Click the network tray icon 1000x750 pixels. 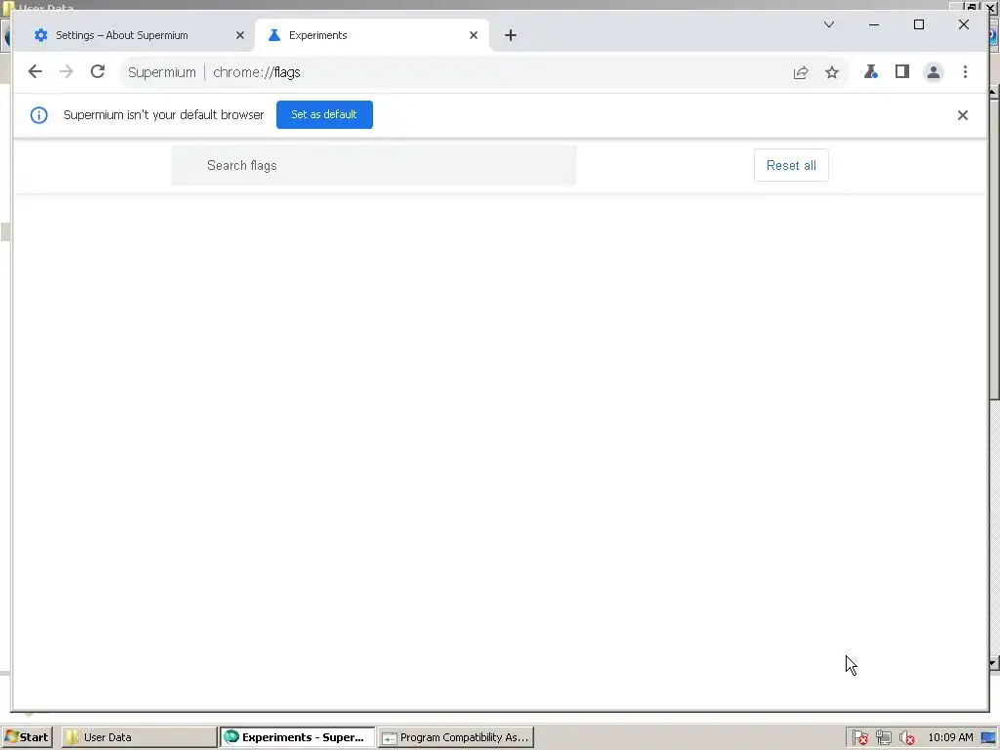[x=883, y=738]
